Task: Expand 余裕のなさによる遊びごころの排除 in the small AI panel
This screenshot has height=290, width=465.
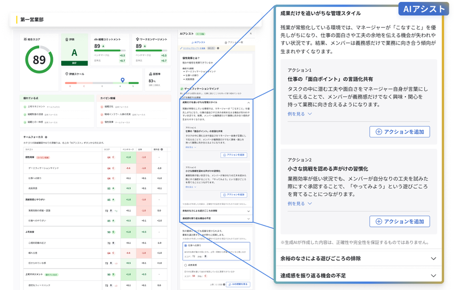Action: (x=249, y=211)
